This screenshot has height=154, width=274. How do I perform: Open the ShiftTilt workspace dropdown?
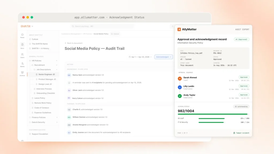tap(27, 26)
